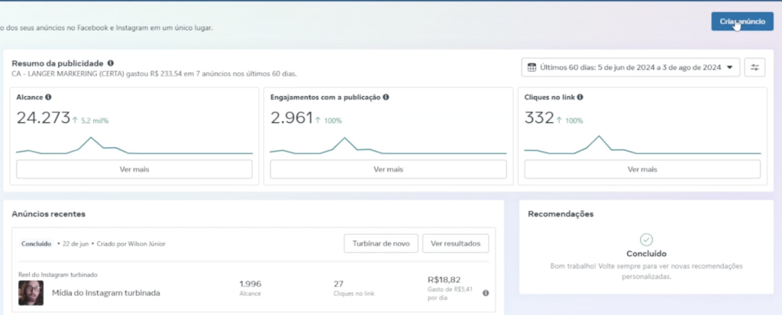
Task: Click info icon next to Cliques no link
Action: pos(580,98)
